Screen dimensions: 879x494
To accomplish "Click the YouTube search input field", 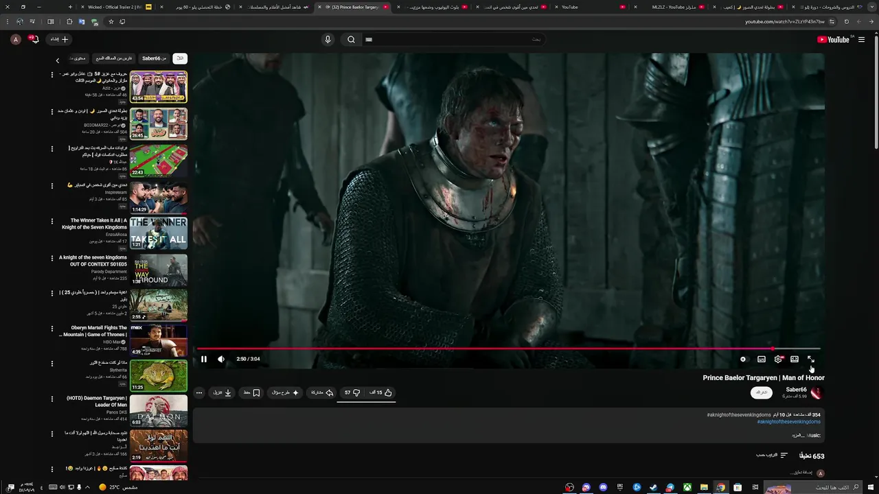I will click(x=453, y=40).
